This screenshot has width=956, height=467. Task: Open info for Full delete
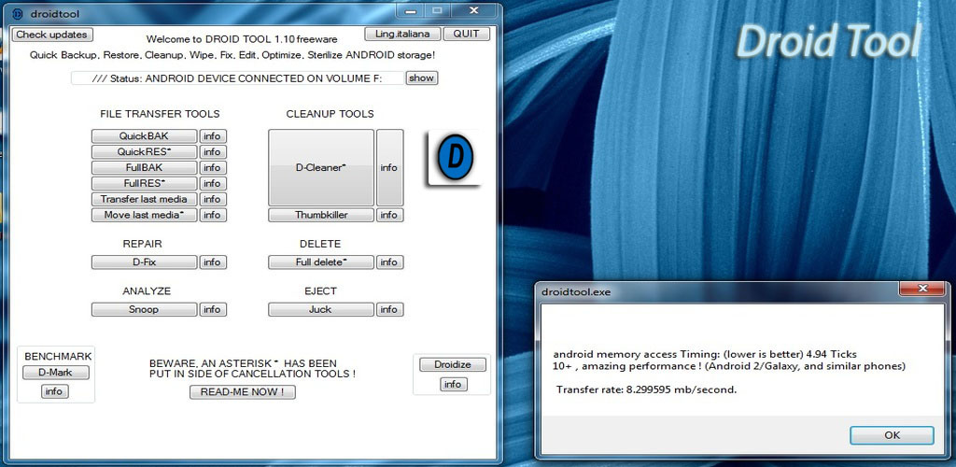click(x=389, y=262)
